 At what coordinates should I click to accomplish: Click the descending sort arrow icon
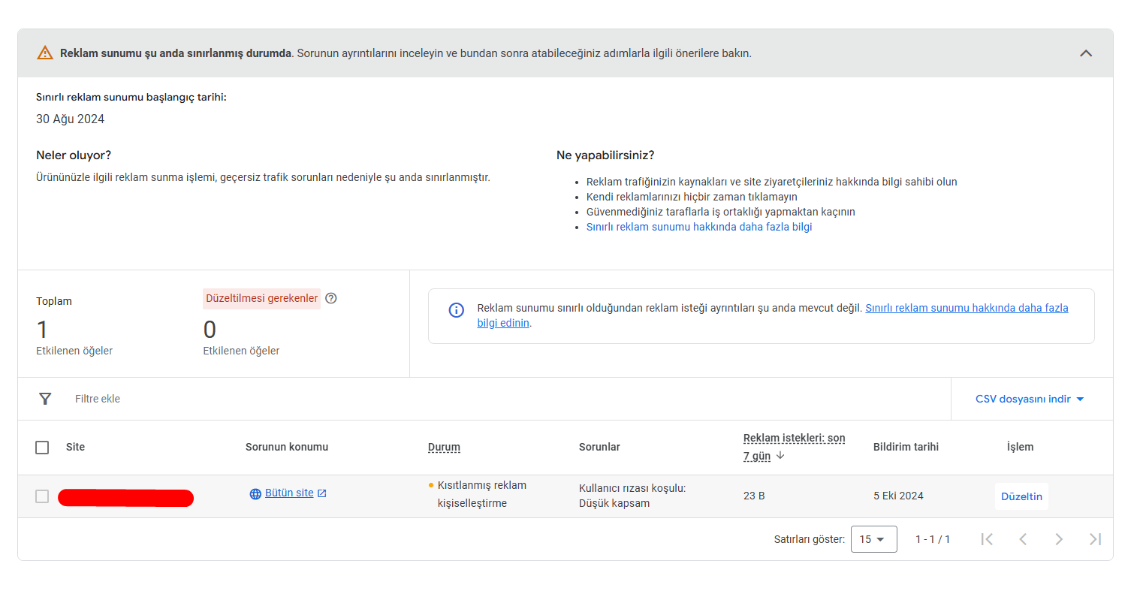(780, 455)
